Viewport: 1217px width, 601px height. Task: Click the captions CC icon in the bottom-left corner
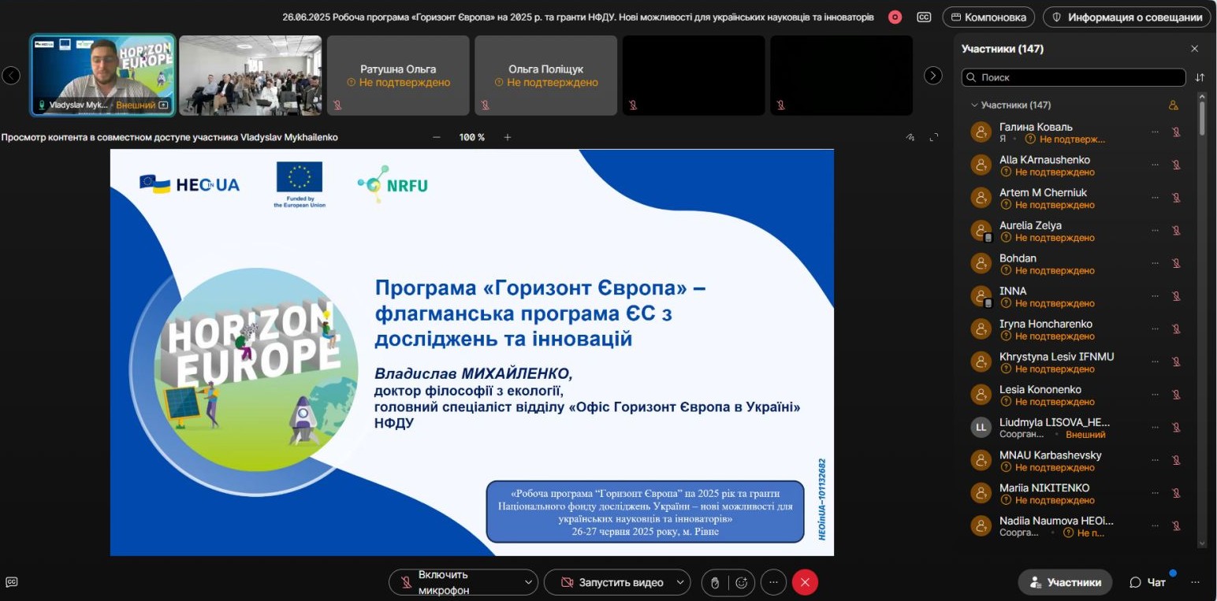point(11,582)
